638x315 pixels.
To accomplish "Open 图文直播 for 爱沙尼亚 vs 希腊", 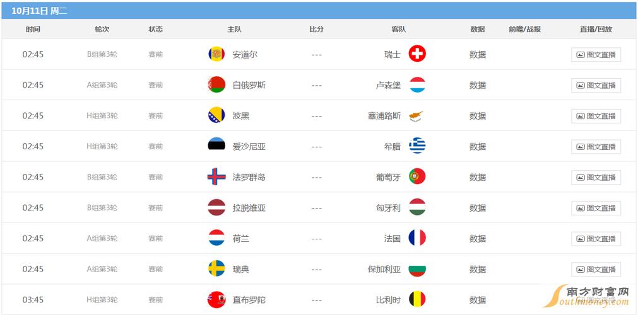I will point(596,147).
